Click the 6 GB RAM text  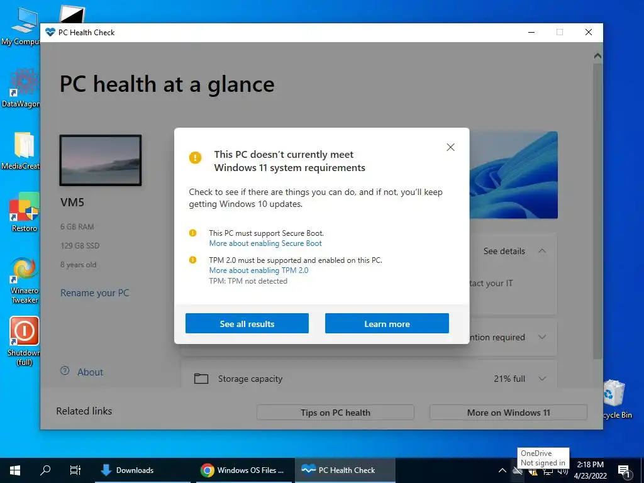point(77,226)
